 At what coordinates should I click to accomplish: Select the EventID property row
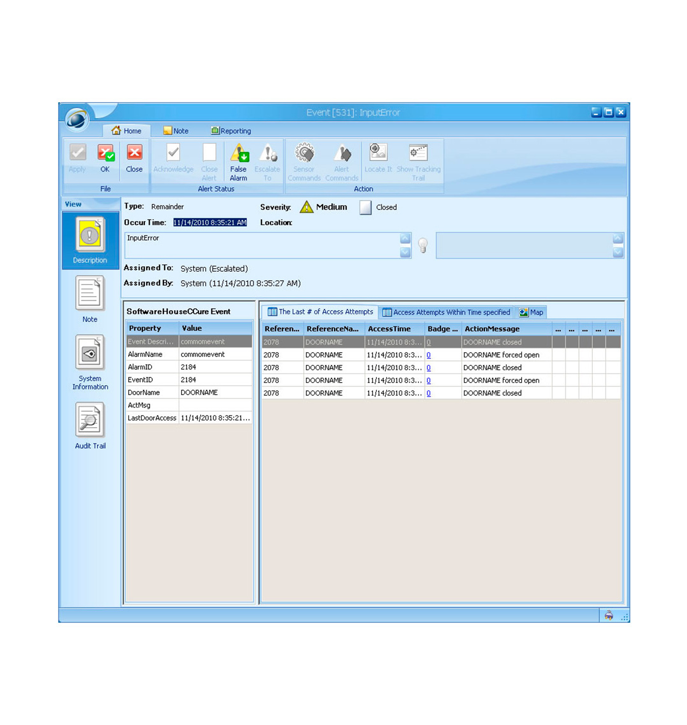[x=189, y=380]
